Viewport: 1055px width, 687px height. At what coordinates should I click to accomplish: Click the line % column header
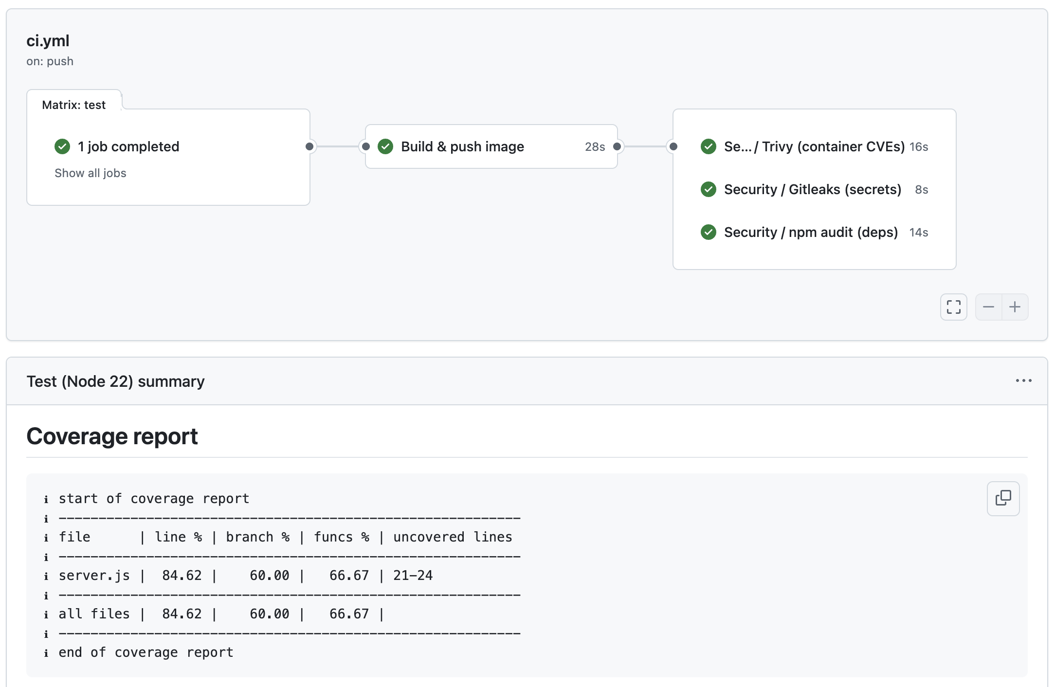pyautogui.click(x=178, y=537)
